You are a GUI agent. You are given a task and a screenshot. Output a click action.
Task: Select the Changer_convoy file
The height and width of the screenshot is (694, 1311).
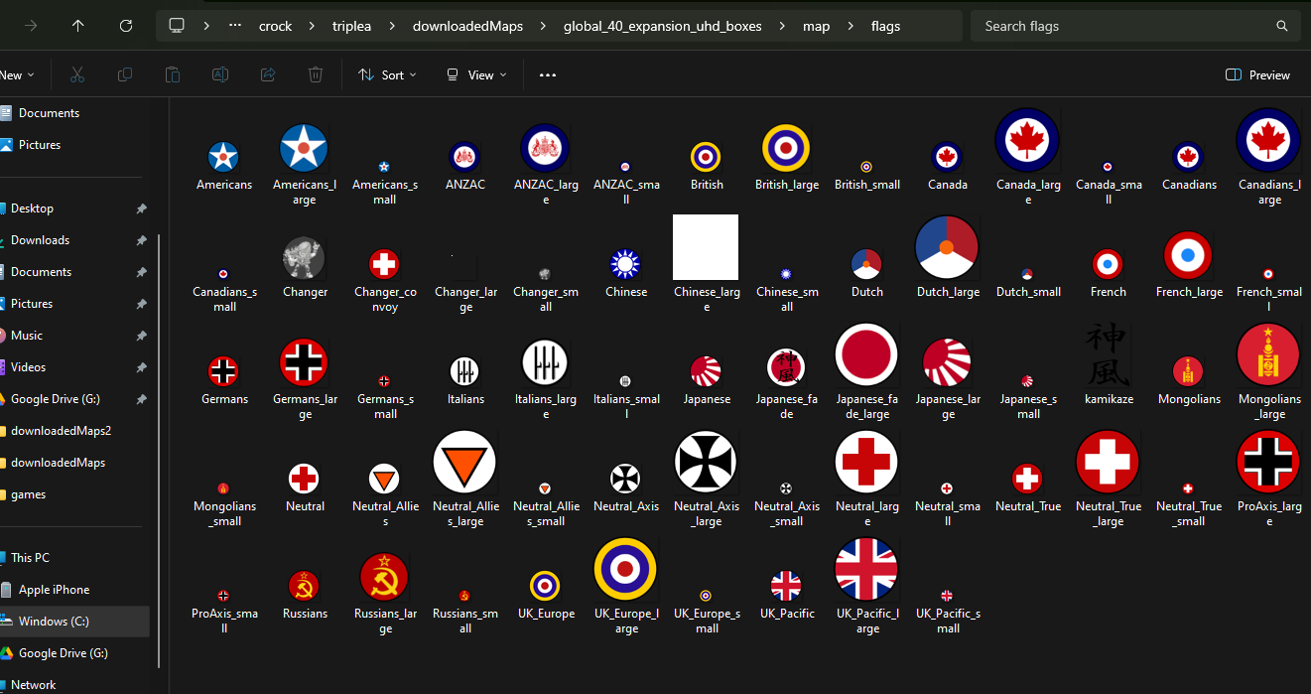[x=384, y=264]
